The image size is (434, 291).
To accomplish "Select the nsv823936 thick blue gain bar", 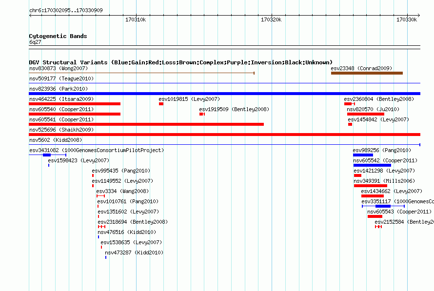I will (x=224, y=94).
